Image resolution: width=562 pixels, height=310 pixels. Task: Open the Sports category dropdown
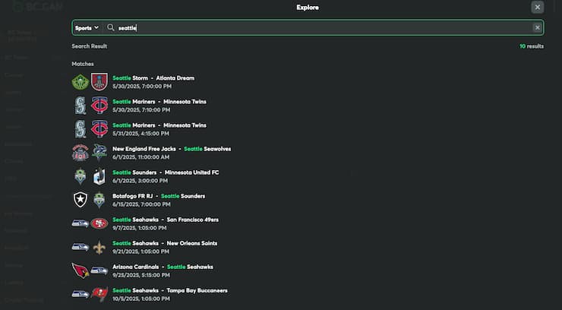pyautogui.click(x=87, y=28)
